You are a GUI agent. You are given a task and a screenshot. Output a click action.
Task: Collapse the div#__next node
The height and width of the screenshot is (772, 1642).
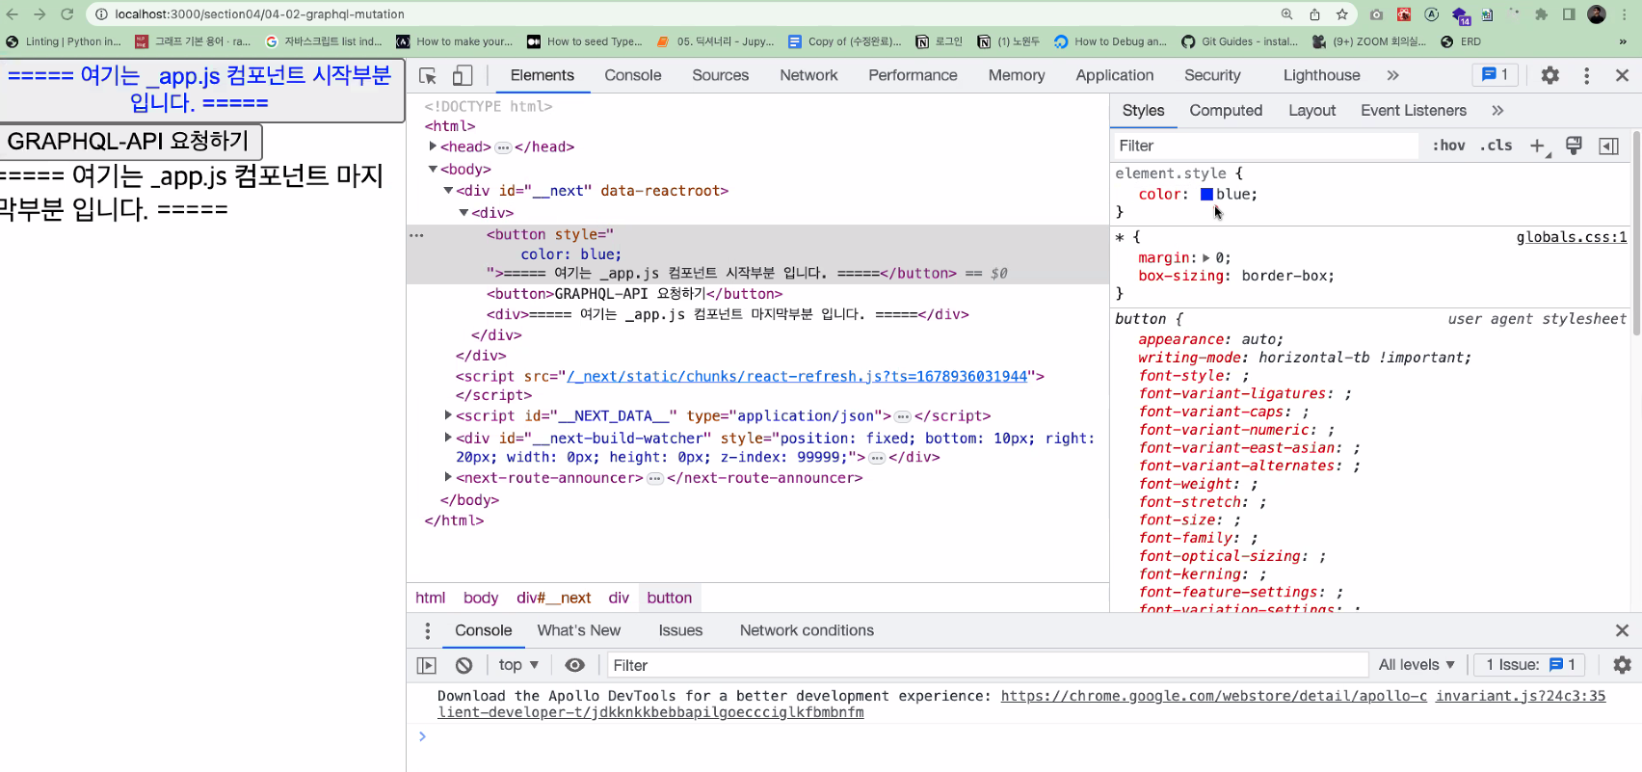448,191
